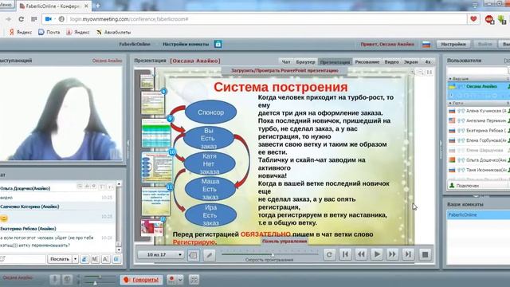Select the pencil annotation tool
The width and height of the screenshot is (510, 287).
point(209,255)
